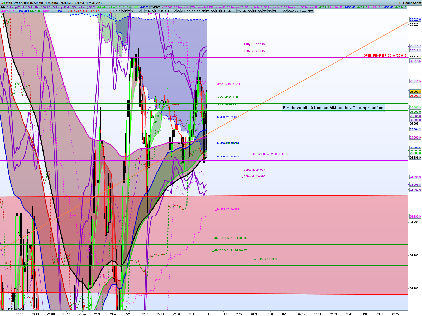Click the red 25 009,3 price tag
The height and width of the screenshot is (316, 422).
pos(415,96)
